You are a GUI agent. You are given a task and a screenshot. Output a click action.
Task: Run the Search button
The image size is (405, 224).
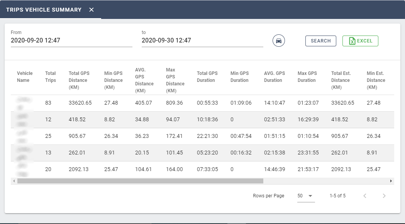tap(321, 41)
